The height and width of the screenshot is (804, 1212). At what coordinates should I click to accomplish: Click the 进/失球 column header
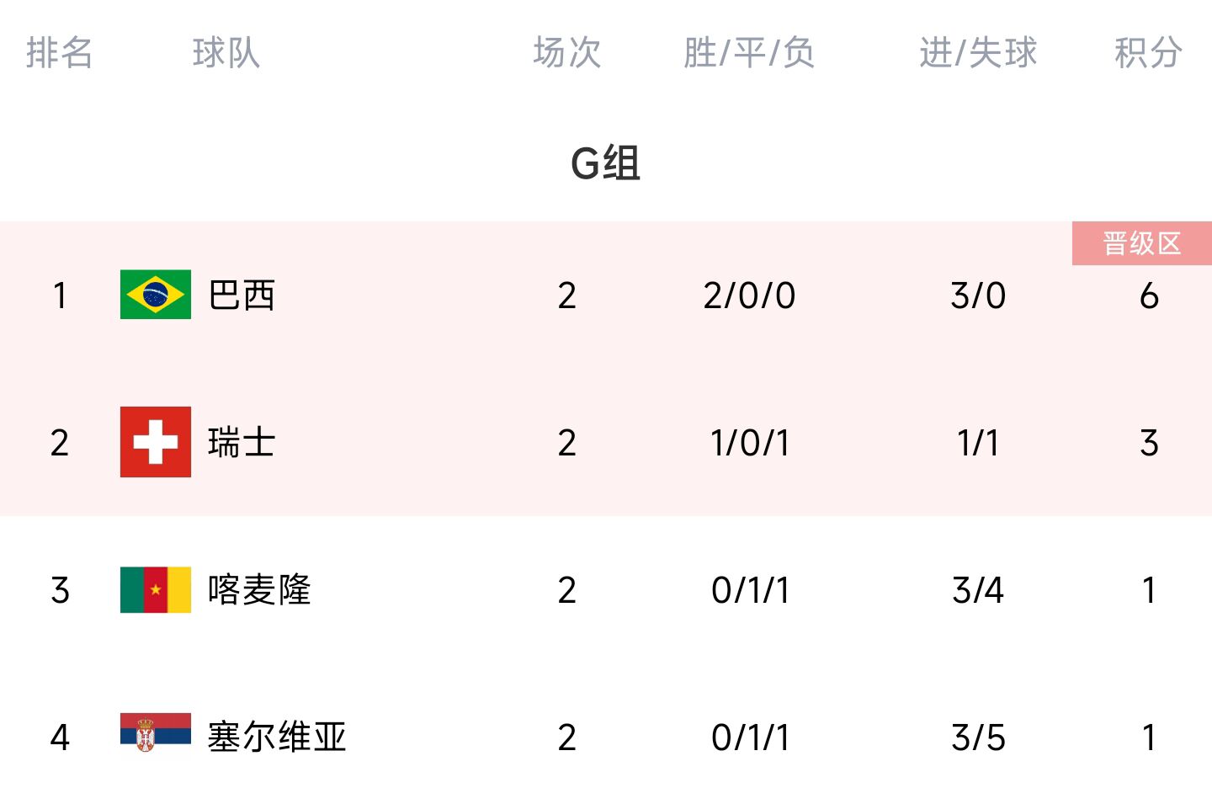click(x=978, y=52)
